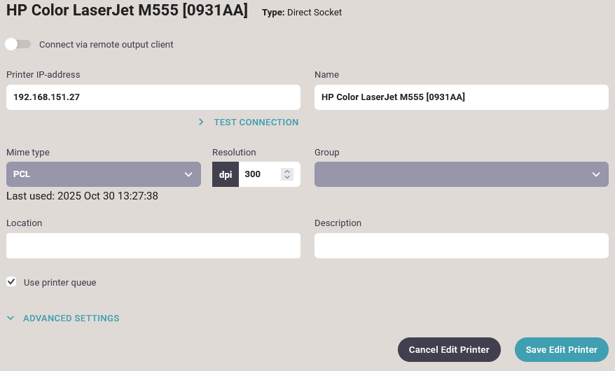Toggle the remote output client switch
Viewport: 615px width, 371px height.
(18, 44)
